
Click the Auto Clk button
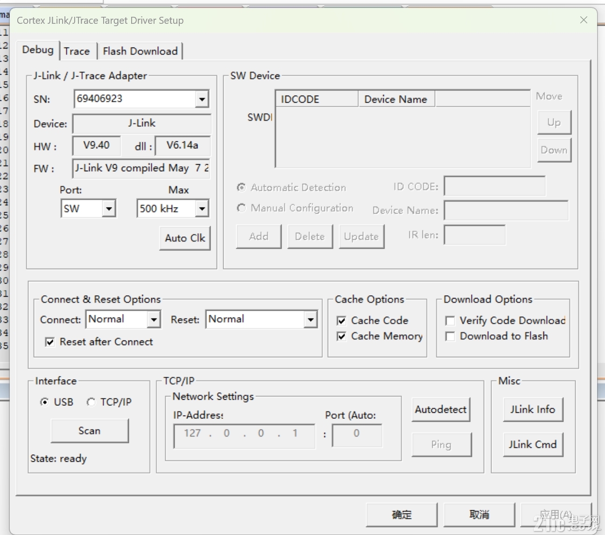(185, 238)
